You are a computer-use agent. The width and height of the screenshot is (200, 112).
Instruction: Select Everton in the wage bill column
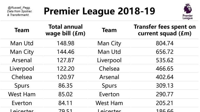click(x=22, y=103)
